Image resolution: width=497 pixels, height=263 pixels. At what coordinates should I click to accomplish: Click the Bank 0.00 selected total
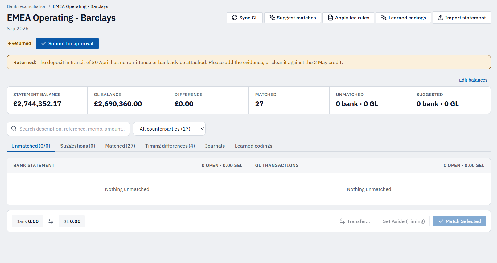click(27, 221)
